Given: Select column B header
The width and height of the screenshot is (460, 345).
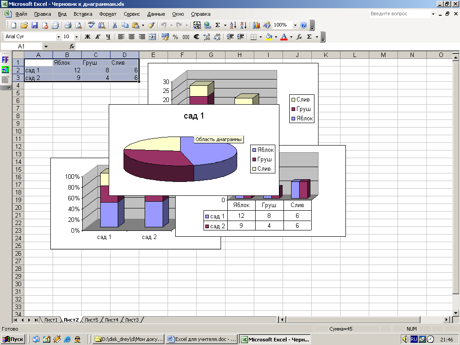Looking at the screenshot, I should coord(67,55).
